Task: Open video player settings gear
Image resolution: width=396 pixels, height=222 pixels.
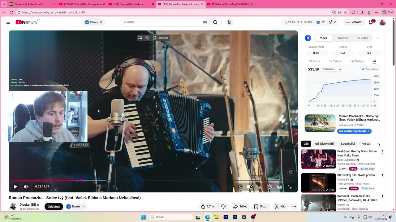Action: pos(270,187)
